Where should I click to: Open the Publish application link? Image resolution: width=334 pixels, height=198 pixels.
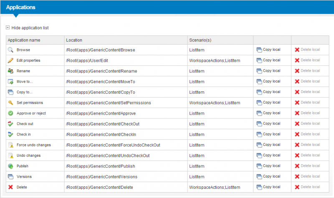(23, 166)
